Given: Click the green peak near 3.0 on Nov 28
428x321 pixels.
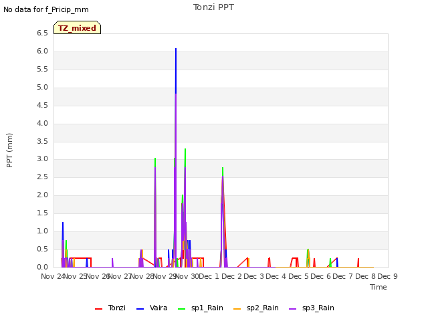Looking at the screenshot, I should tap(155, 158).
